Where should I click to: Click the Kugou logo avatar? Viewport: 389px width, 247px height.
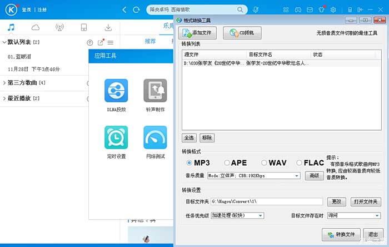click(x=11, y=9)
